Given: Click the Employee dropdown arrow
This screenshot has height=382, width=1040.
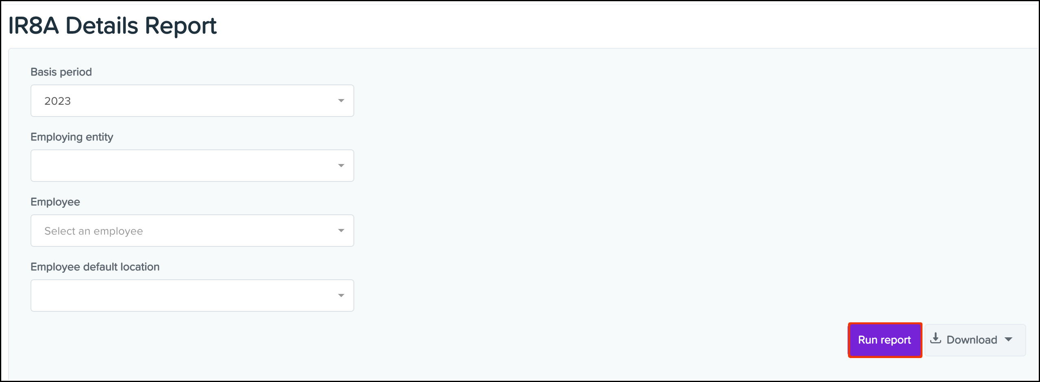Looking at the screenshot, I should 341,231.
